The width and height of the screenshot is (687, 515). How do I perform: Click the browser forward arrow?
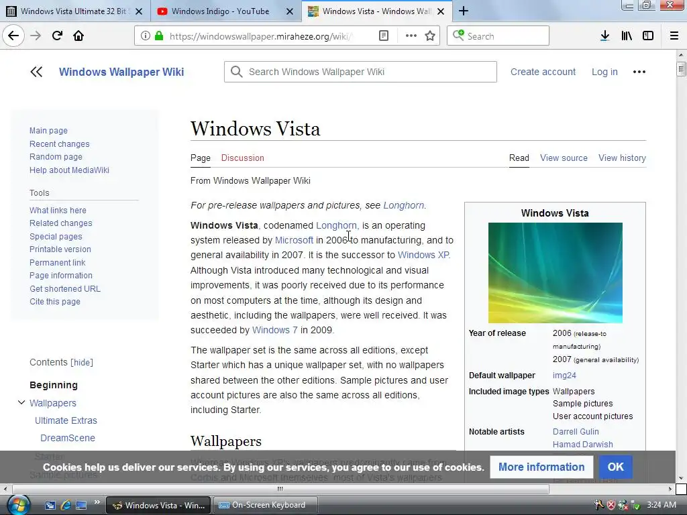click(x=36, y=36)
